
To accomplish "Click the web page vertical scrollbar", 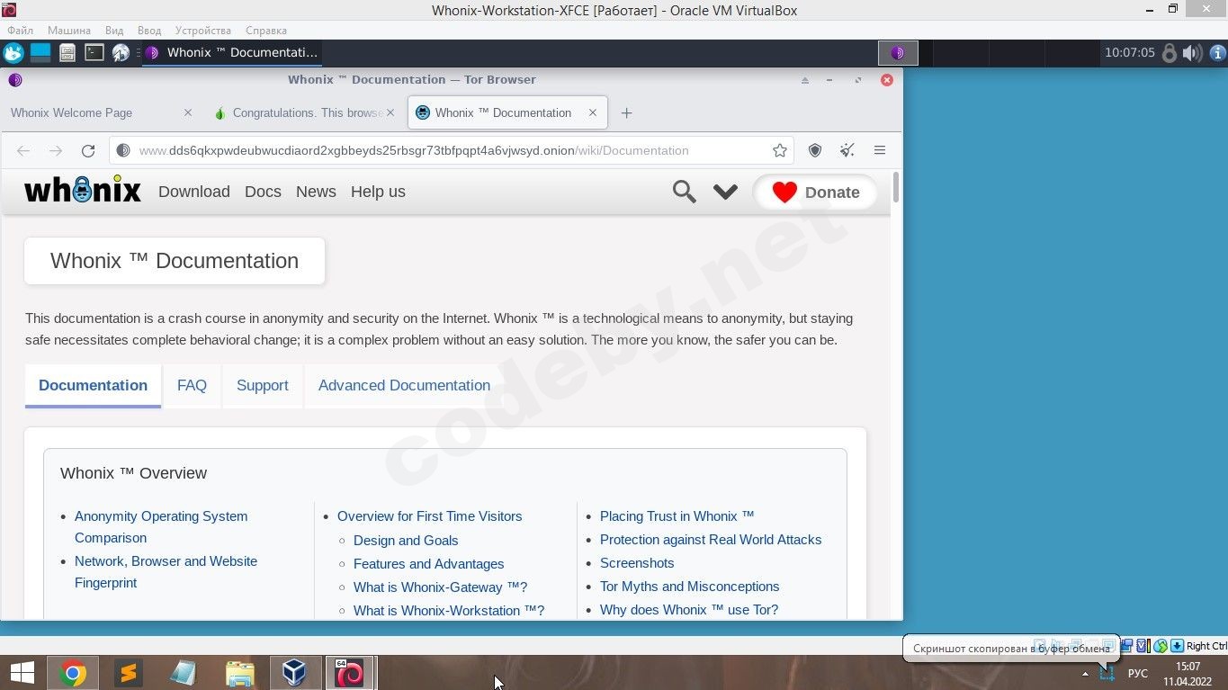I will coord(895,187).
